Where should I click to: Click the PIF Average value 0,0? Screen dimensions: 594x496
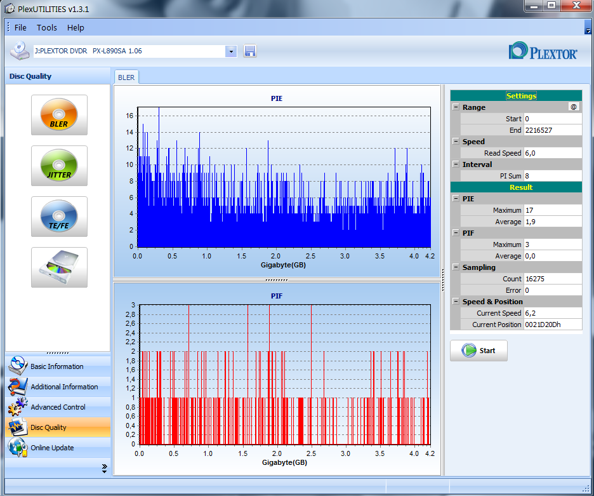[x=553, y=256]
